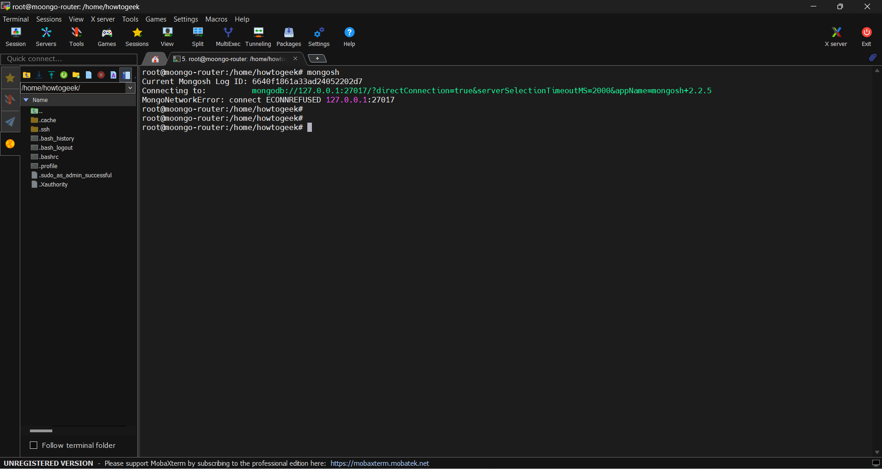Image resolution: width=882 pixels, height=469 pixels.
Task: Click the Quick connect input field
Action: [69, 59]
